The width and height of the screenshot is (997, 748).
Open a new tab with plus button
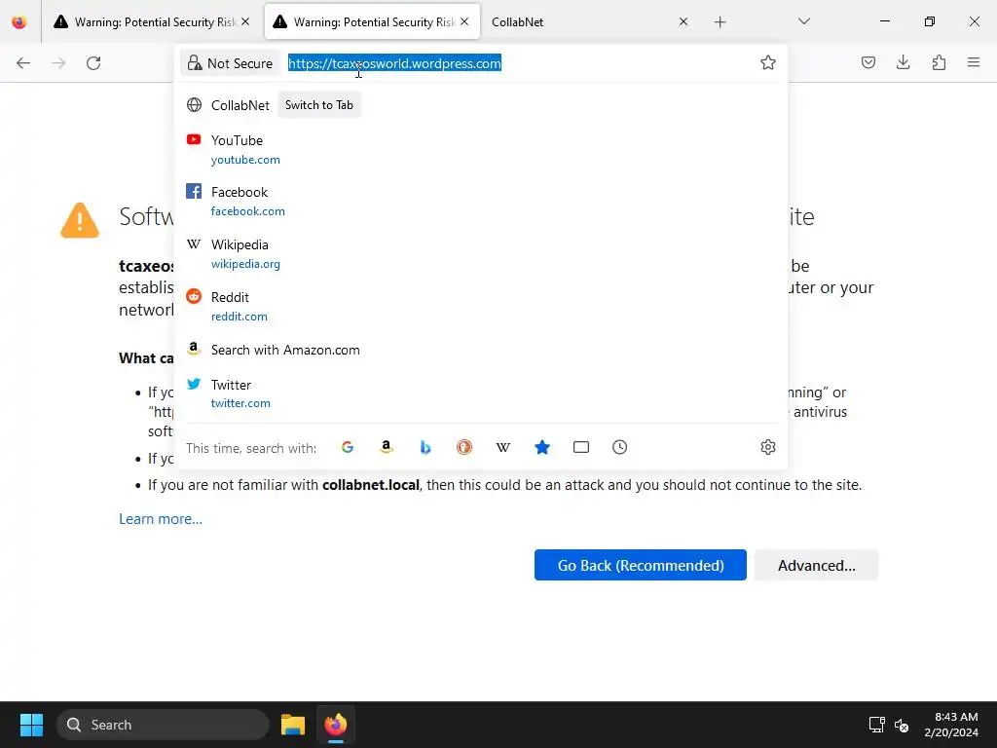(x=720, y=22)
